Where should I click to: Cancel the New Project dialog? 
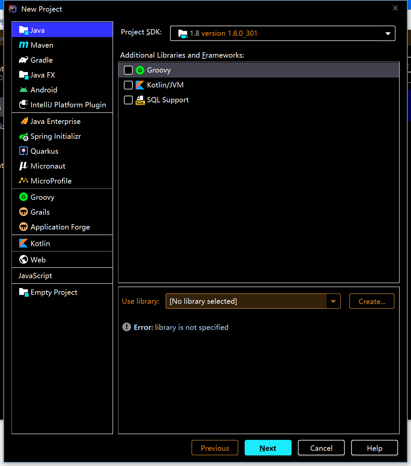pyautogui.click(x=321, y=448)
